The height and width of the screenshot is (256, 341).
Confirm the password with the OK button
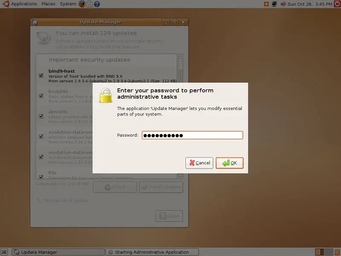(x=229, y=163)
